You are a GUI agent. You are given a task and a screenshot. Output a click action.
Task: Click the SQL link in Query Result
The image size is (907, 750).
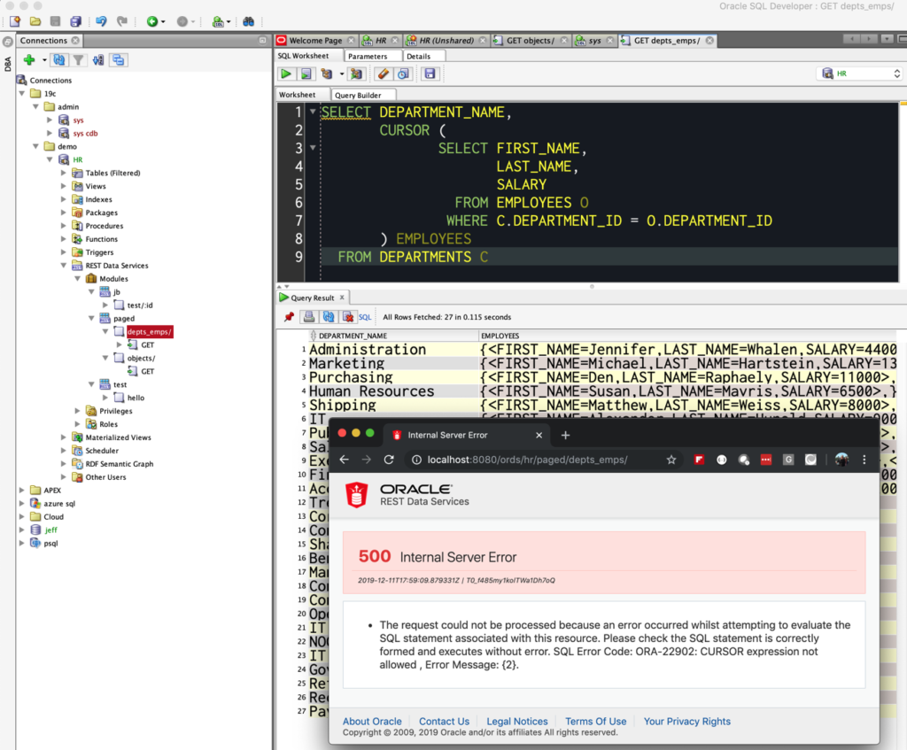click(365, 317)
